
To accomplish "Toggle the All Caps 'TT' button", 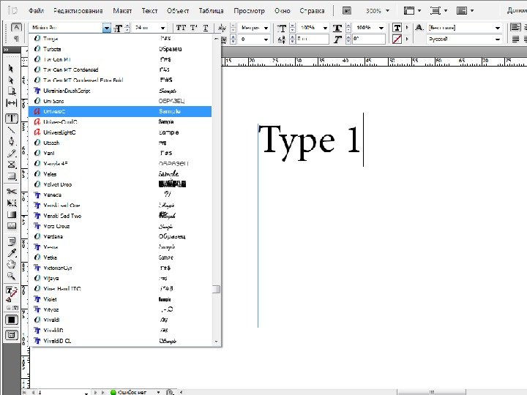I will pyautogui.click(x=182, y=27).
